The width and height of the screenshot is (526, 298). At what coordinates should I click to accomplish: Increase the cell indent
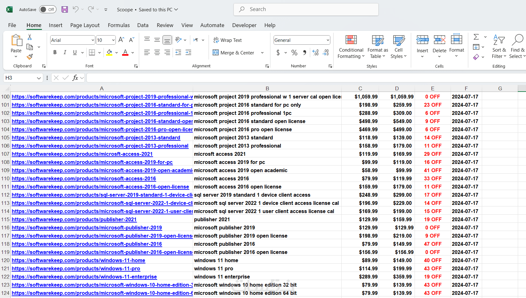(x=188, y=53)
